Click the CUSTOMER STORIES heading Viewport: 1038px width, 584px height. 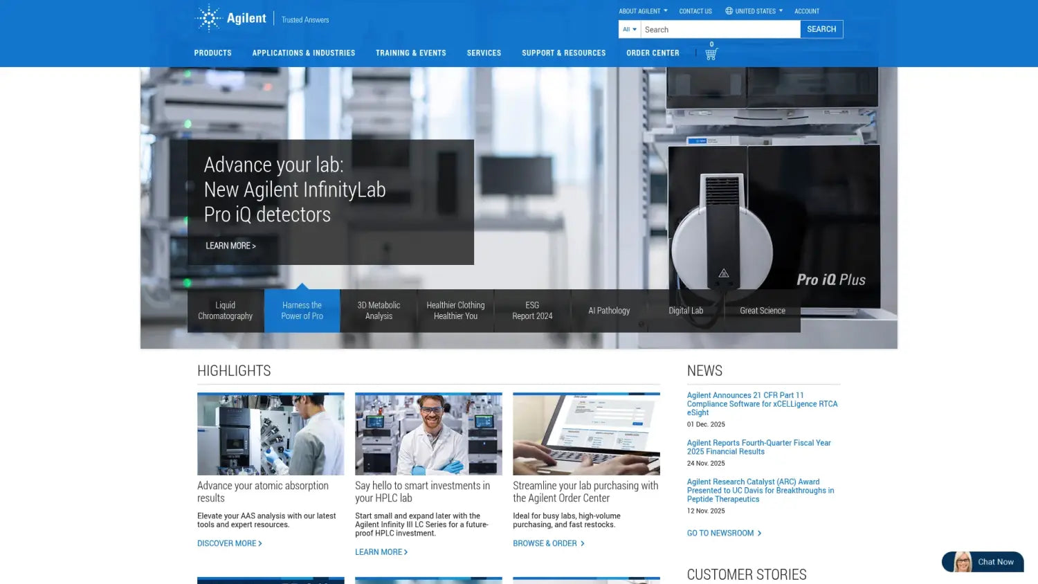coord(747,574)
